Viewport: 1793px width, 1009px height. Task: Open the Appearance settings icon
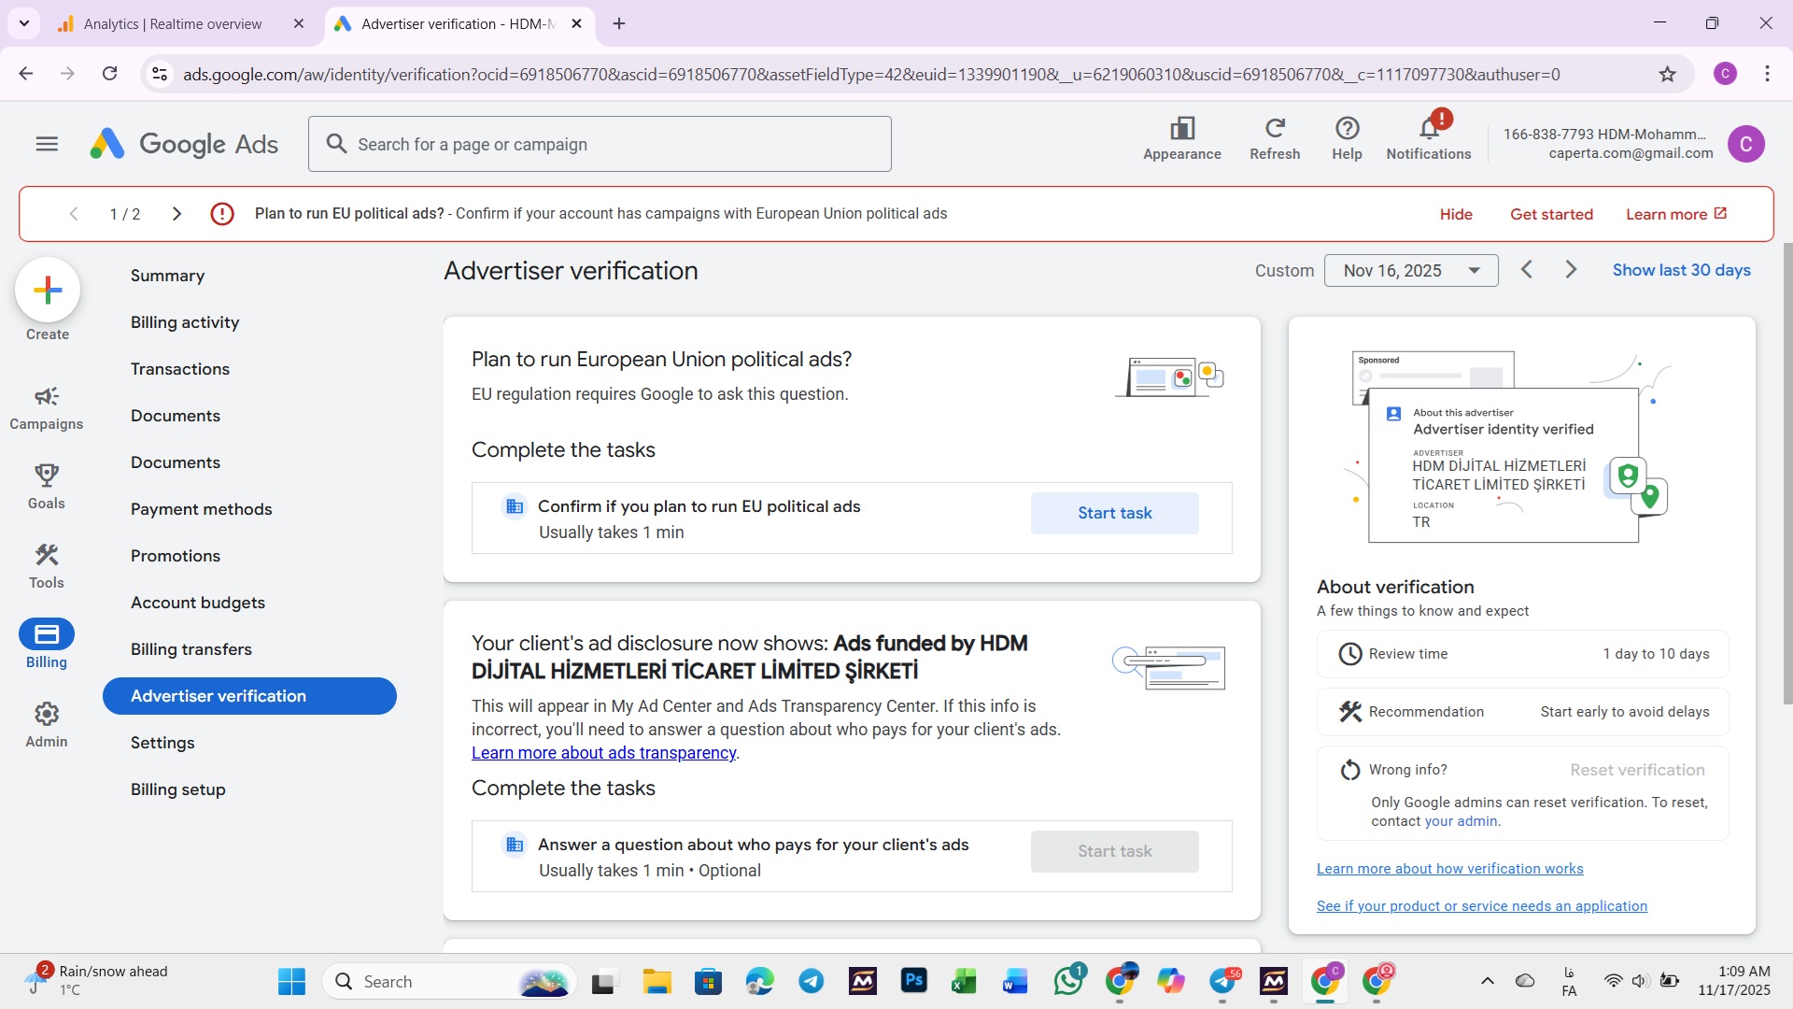click(1181, 129)
